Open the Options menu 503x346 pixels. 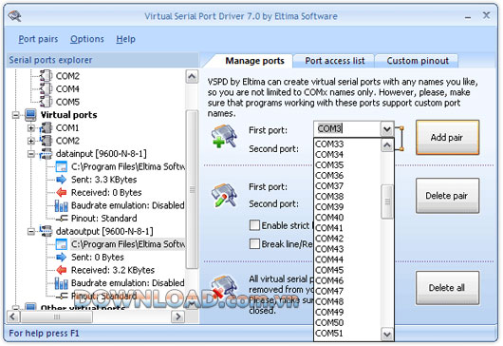click(87, 39)
